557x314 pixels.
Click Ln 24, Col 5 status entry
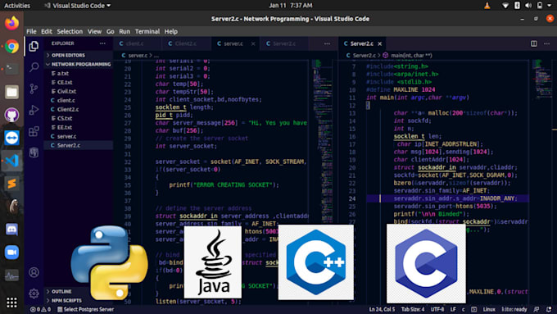point(382,309)
